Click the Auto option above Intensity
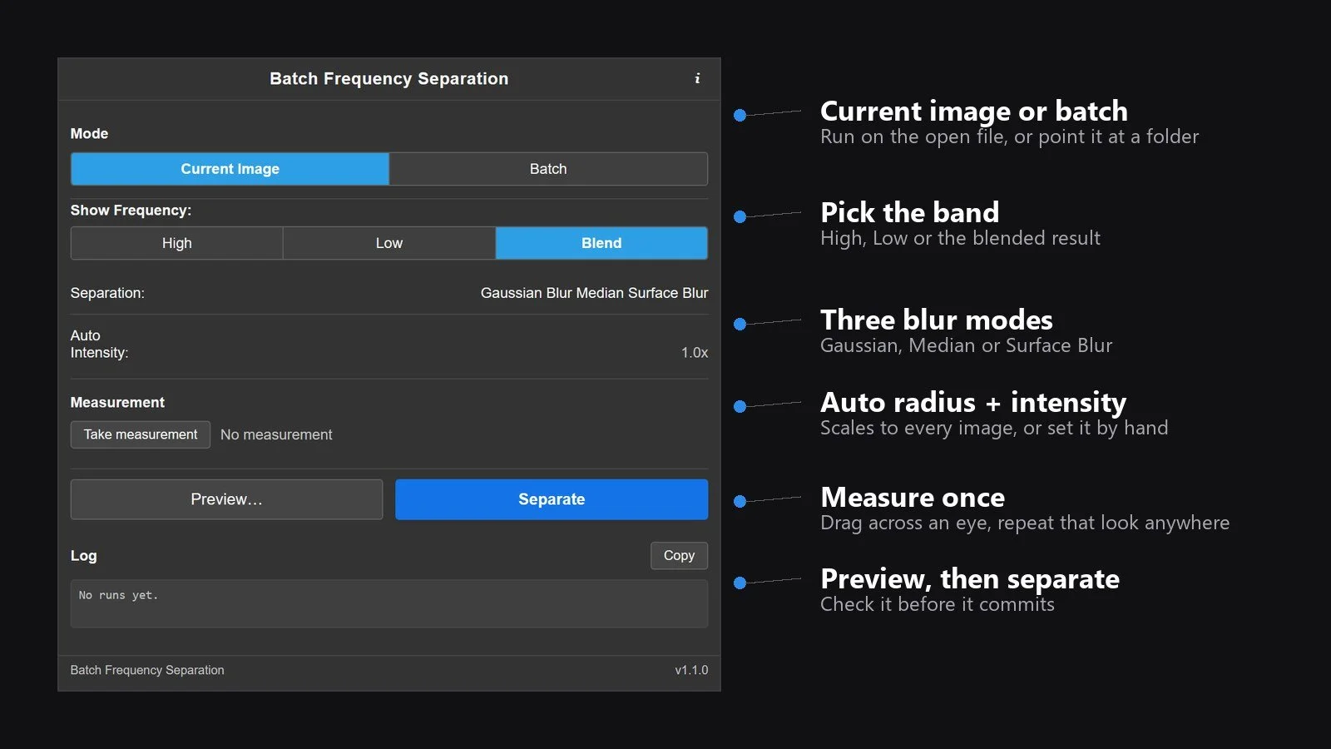 click(x=85, y=335)
